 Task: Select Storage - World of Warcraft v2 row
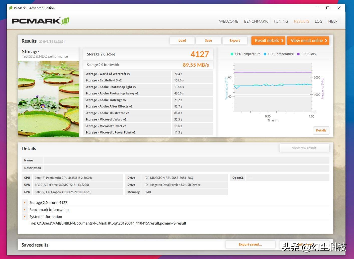(x=148, y=74)
